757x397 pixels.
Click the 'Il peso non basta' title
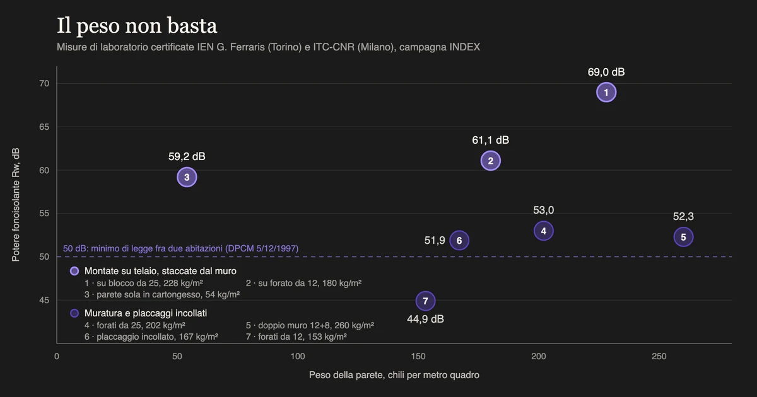[x=137, y=26]
